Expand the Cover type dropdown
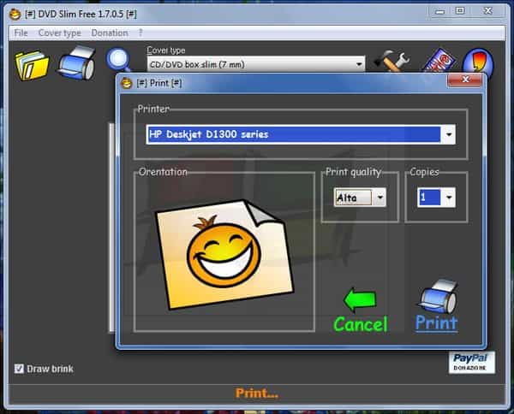The image size is (514, 414). [x=359, y=64]
